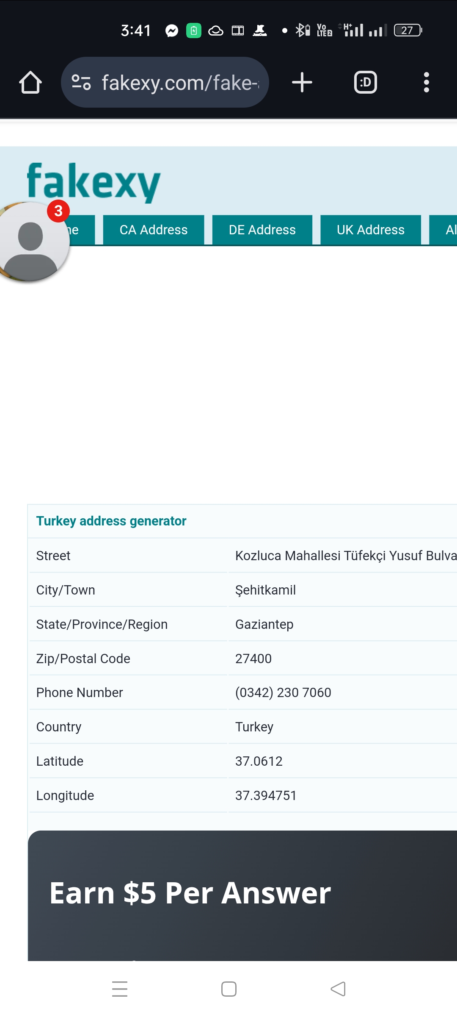Image resolution: width=457 pixels, height=1017 pixels.
Task: Tap the browser home icon
Action: coord(30,82)
